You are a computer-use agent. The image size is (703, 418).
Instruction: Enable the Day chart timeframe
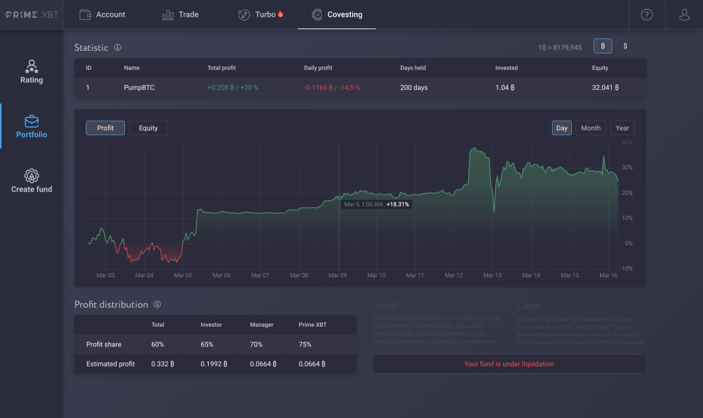(561, 128)
